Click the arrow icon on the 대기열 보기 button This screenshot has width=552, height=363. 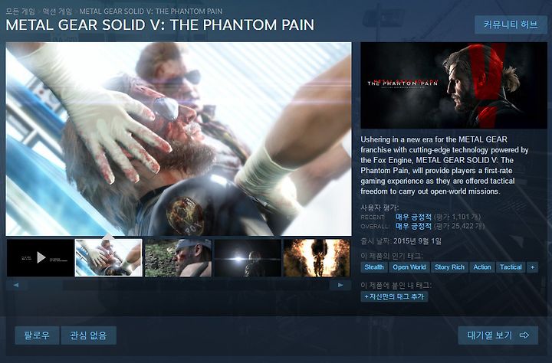click(x=524, y=335)
